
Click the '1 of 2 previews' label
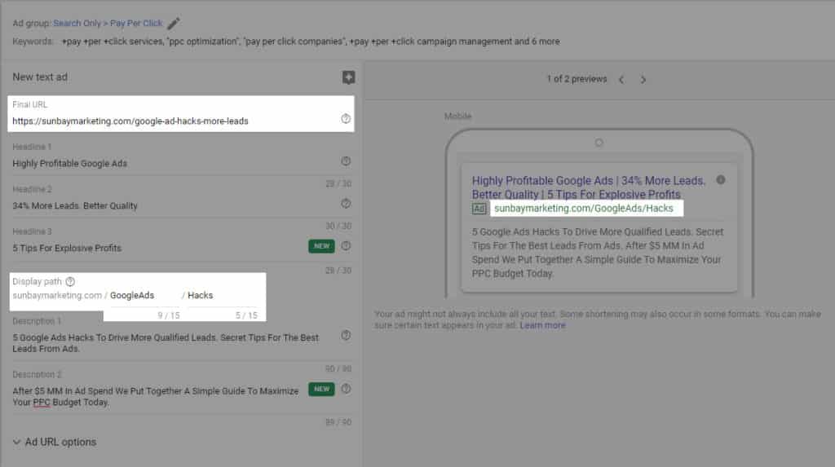pos(577,79)
